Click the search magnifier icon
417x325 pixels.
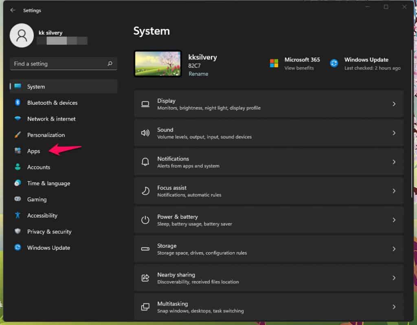pyautogui.click(x=110, y=64)
